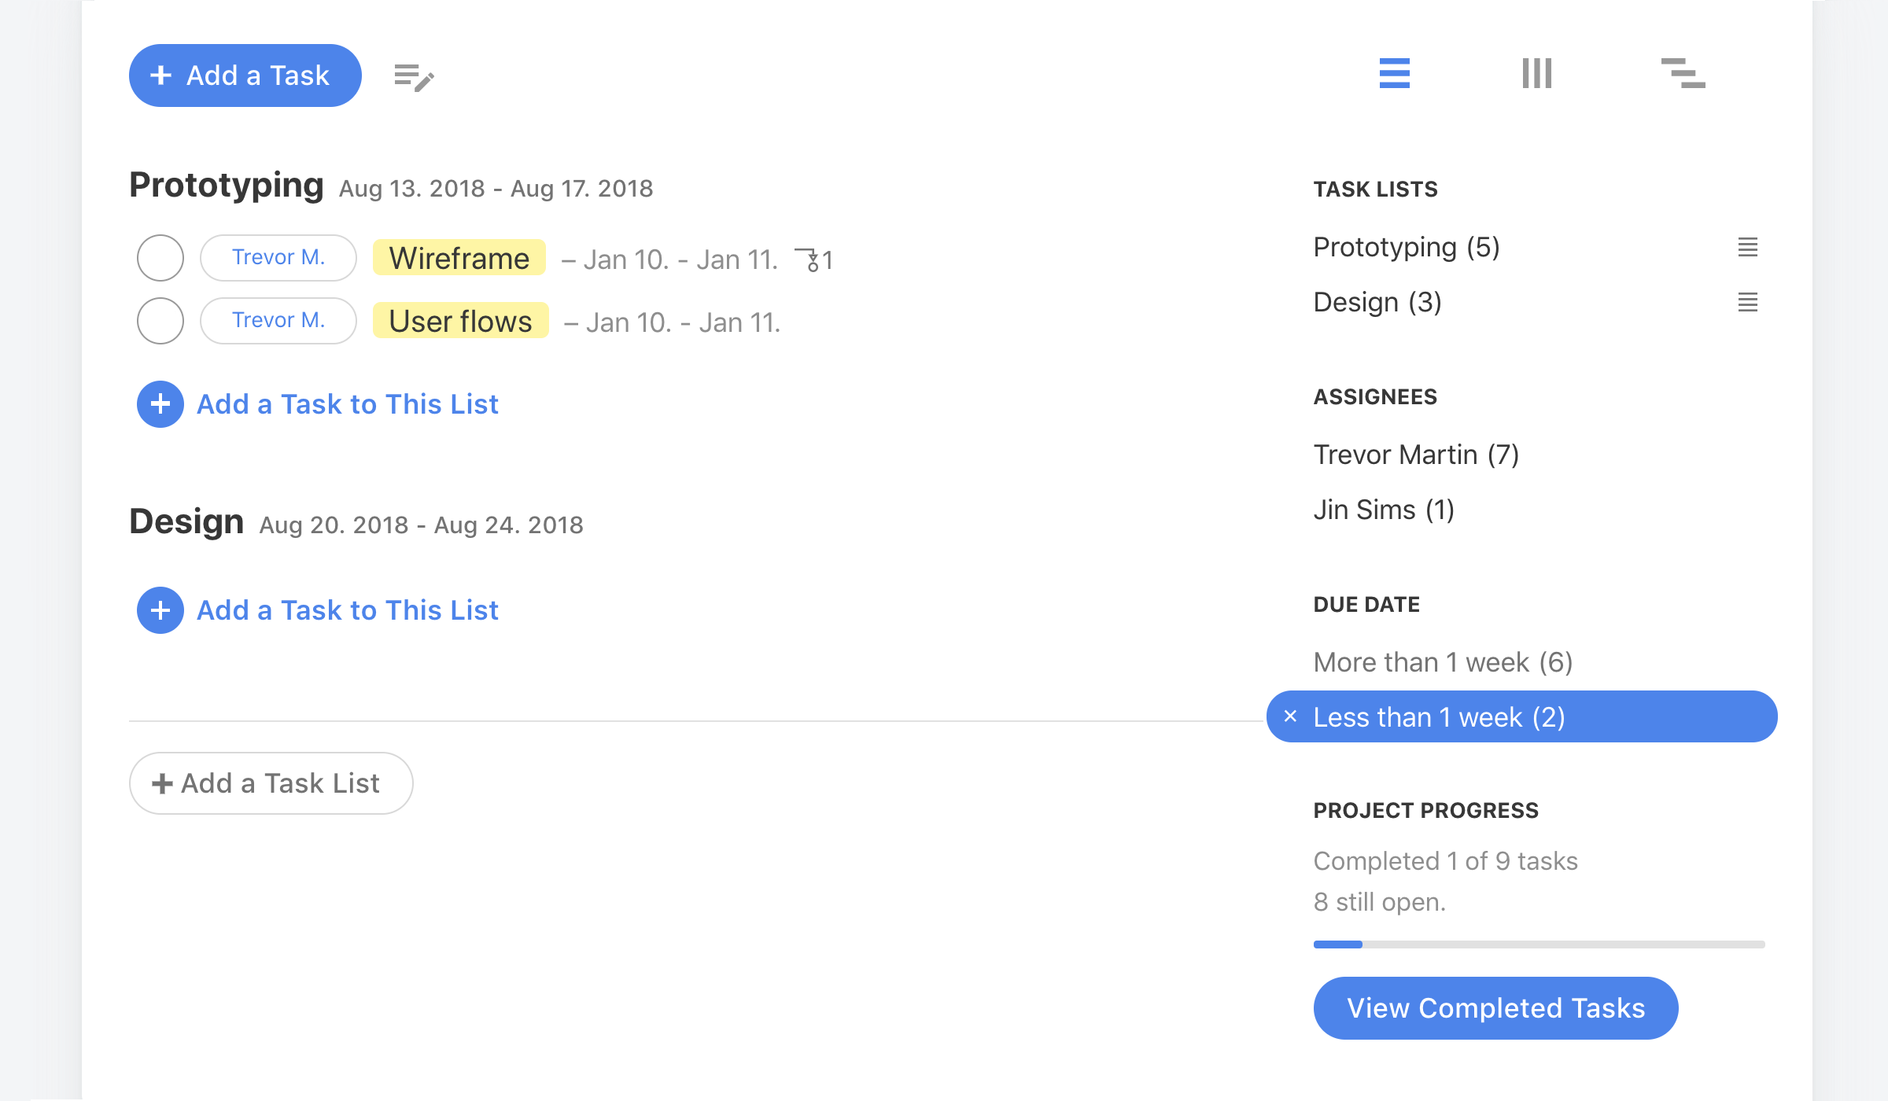
Task: Switch to board columns view icon
Action: point(1536,73)
